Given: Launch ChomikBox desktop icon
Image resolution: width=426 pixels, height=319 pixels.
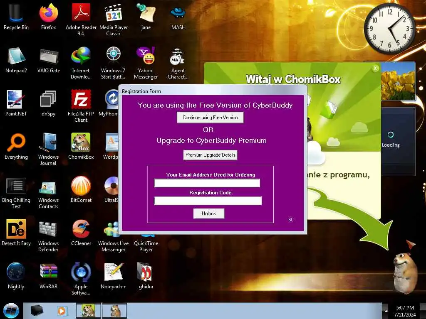Looking at the screenshot, I should click(x=81, y=146).
